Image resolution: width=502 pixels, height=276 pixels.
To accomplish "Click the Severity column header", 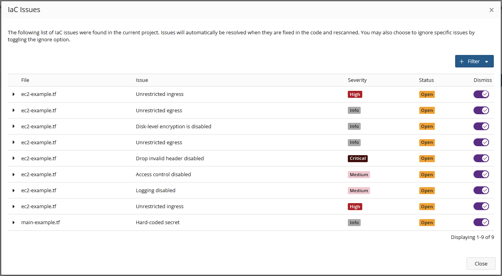I will (x=357, y=80).
